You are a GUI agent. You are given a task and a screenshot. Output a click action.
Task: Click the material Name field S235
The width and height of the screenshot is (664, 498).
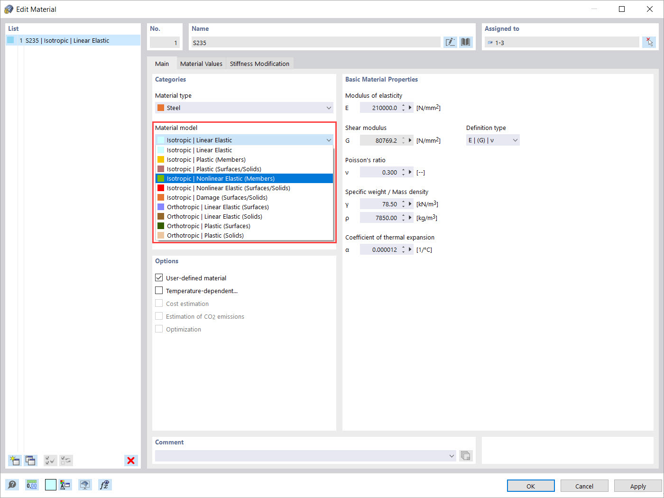[316, 42]
